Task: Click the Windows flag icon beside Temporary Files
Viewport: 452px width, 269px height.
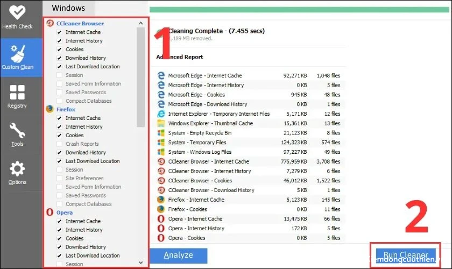Action: tap(161, 142)
